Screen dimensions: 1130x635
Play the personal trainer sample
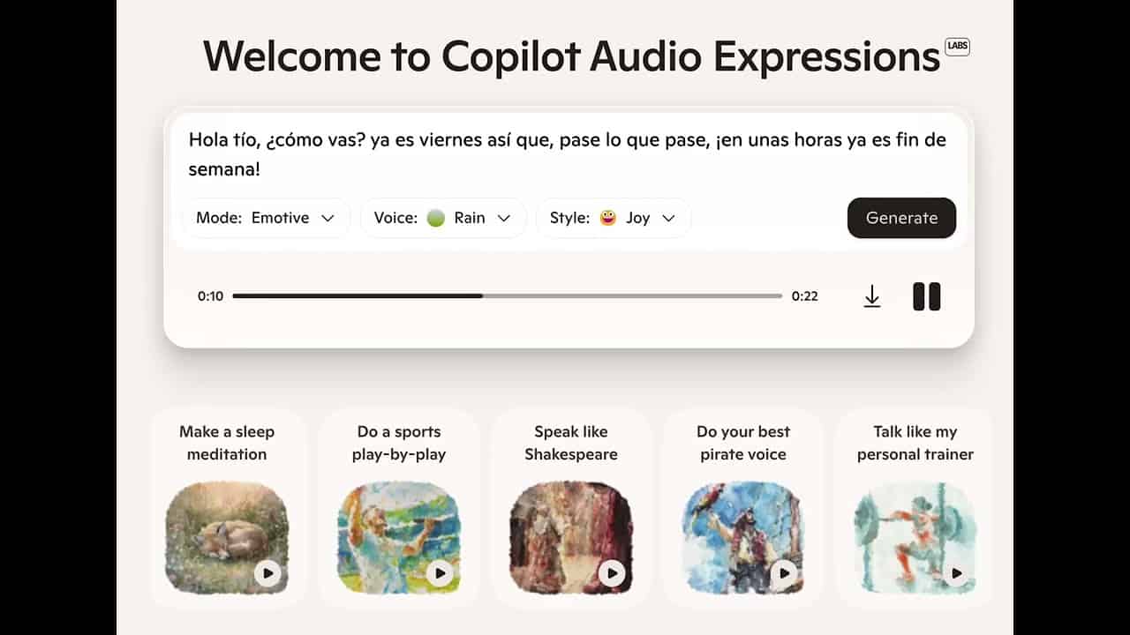click(956, 574)
